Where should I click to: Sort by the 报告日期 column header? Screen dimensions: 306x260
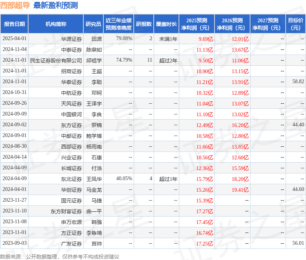15,24
